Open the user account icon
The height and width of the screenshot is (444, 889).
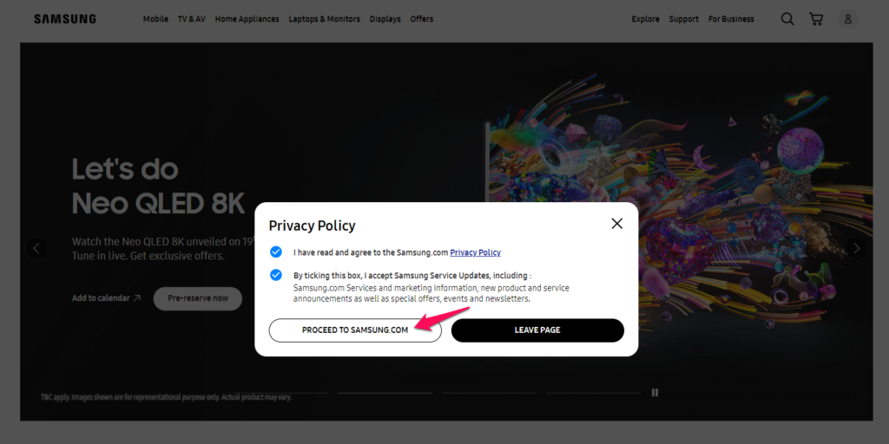click(x=848, y=19)
